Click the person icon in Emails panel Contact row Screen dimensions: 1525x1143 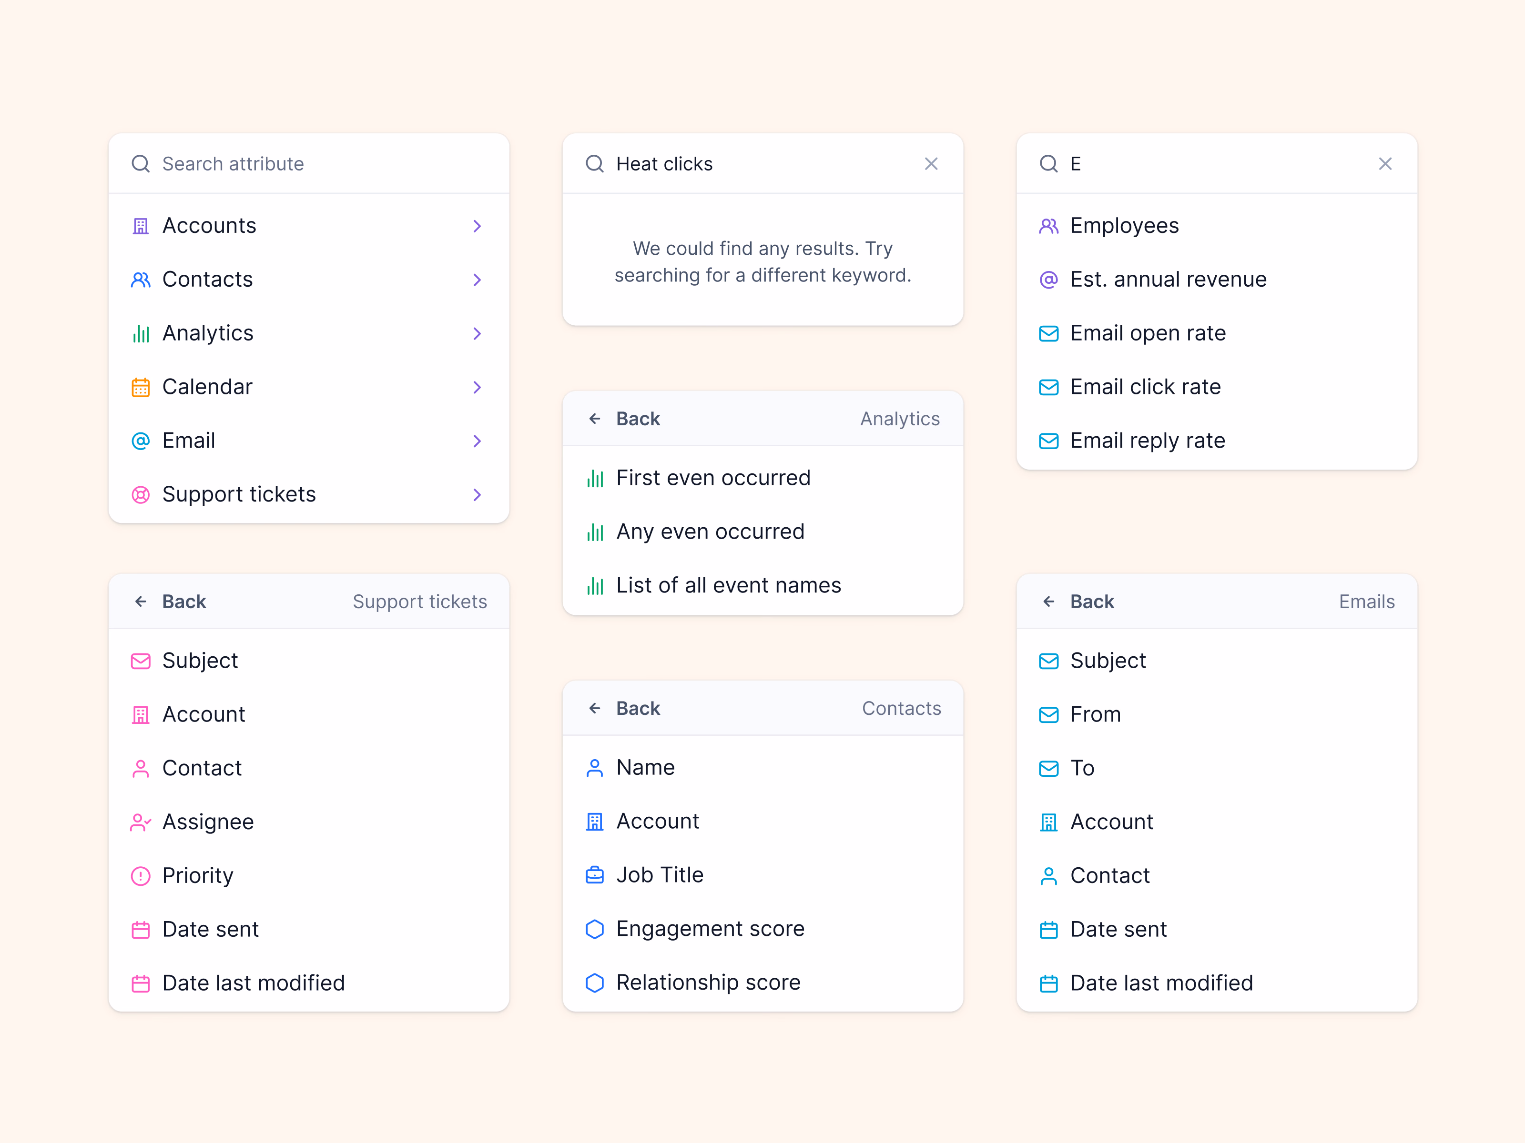pyautogui.click(x=1048, y=876)
